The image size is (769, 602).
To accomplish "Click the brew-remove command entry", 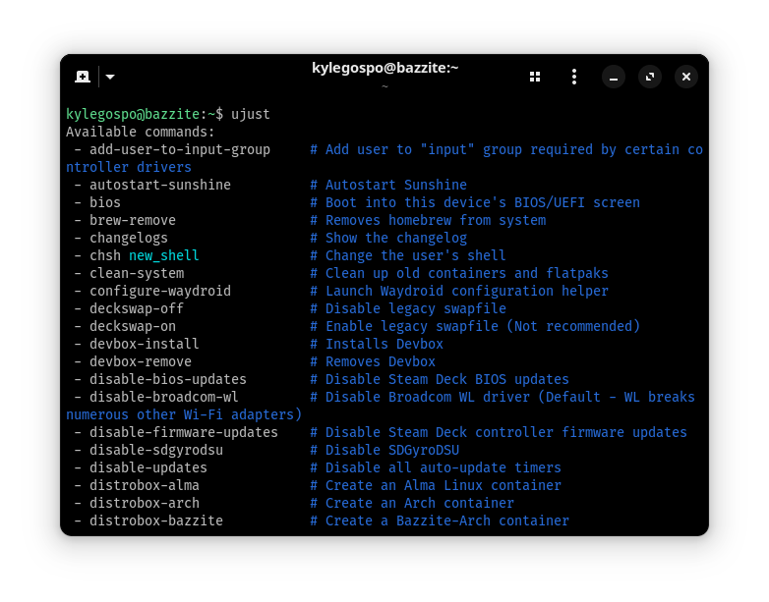I will pos(132,220).
